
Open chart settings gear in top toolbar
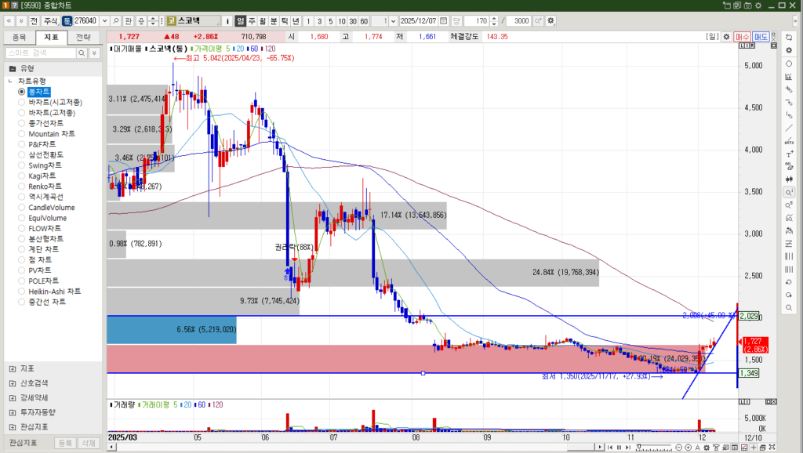[x=550, y=20]
